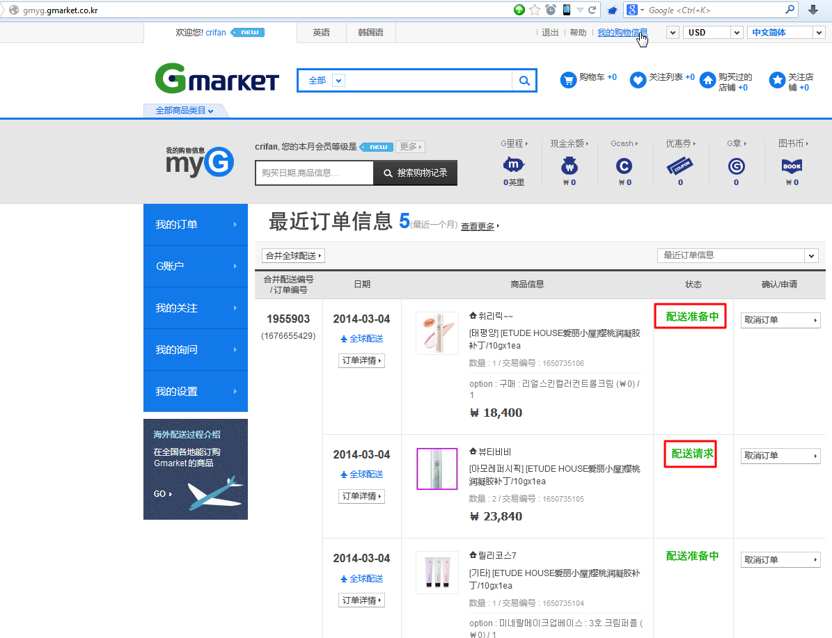Open 我的询问 in the sidebar
This screenshot has width=832, height=638.
click(195, 349)
